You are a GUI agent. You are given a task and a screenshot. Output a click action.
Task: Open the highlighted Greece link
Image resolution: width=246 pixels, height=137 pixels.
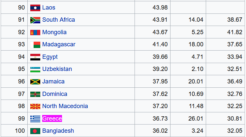[x=52, y=119]
